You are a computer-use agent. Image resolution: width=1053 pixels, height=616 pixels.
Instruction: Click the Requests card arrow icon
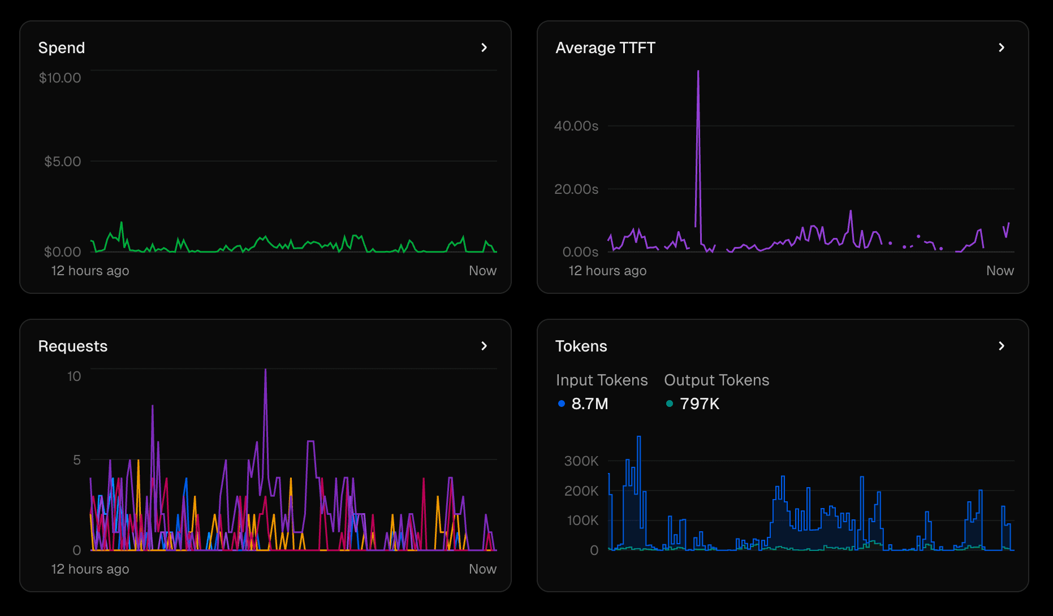point(484,346)
